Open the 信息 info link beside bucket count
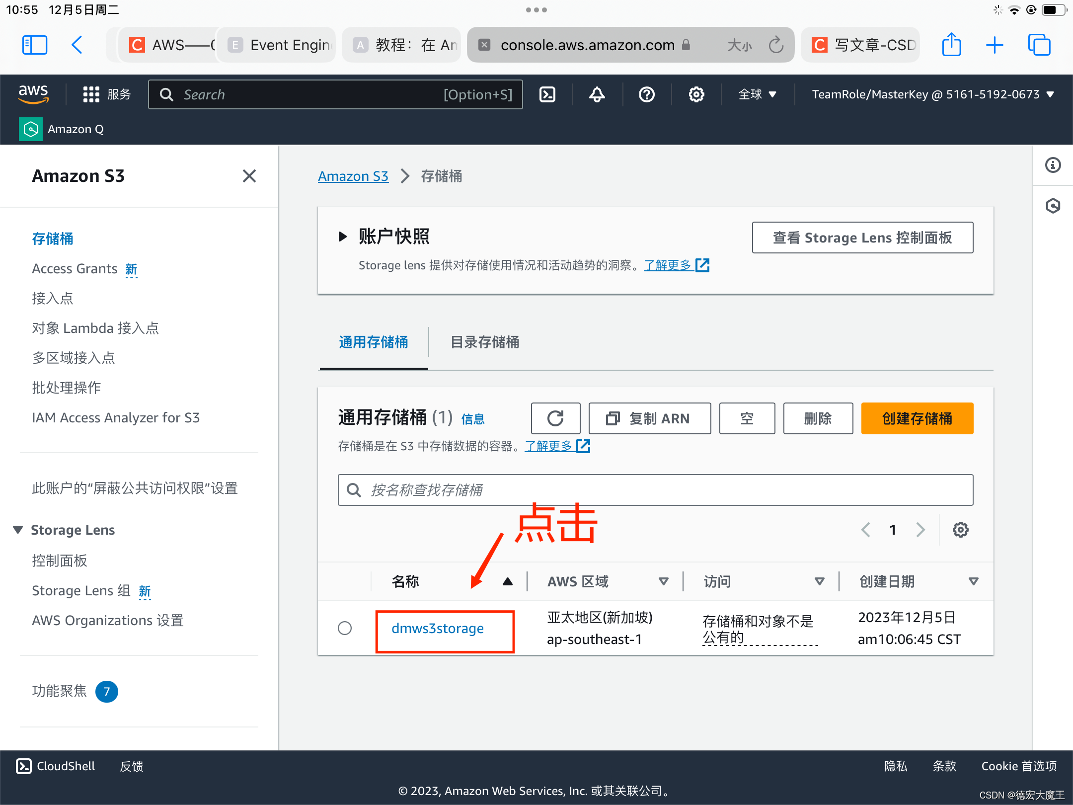 pos(473,419)
